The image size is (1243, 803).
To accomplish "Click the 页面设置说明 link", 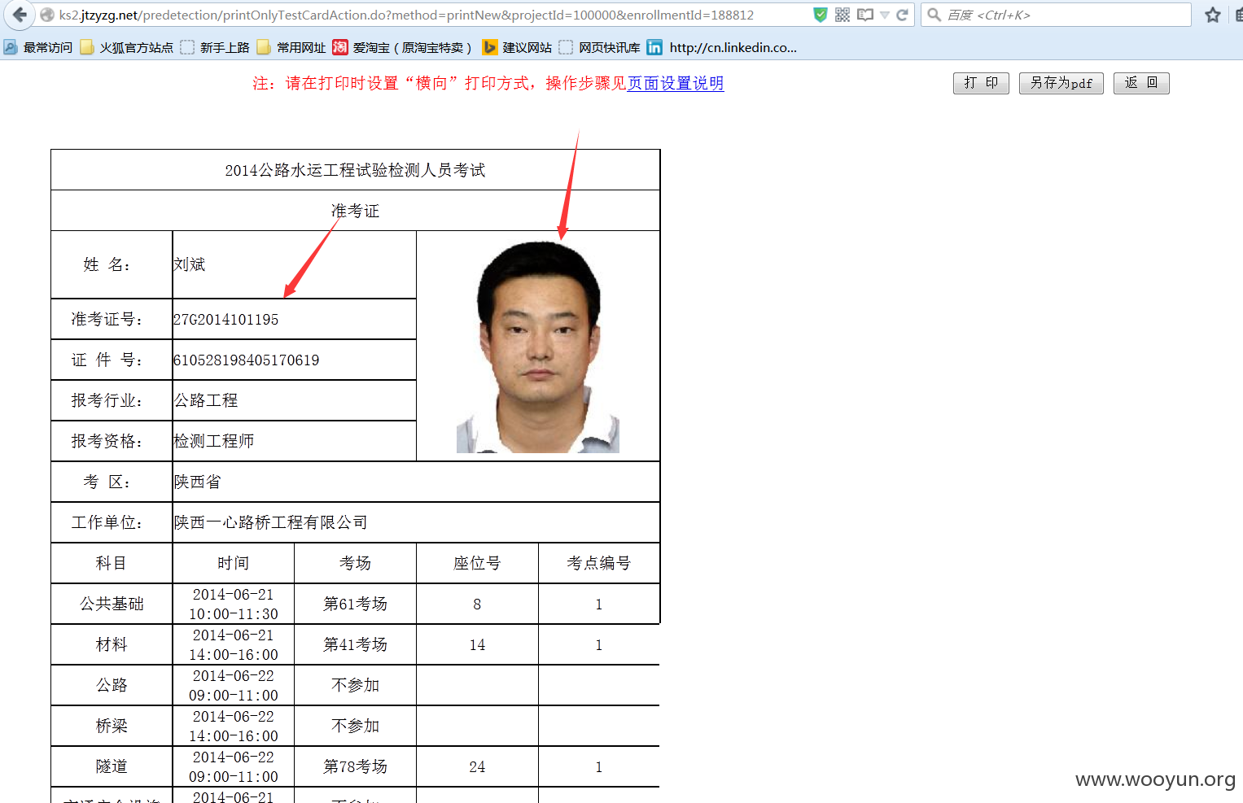I will [x=676, y=83].
